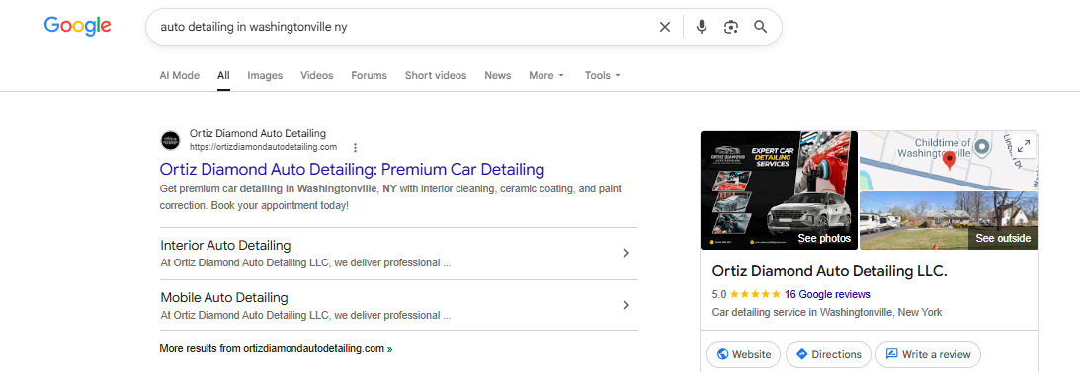Open search by image camera icon
The image size is (1080, 372).
click(731, 27)
